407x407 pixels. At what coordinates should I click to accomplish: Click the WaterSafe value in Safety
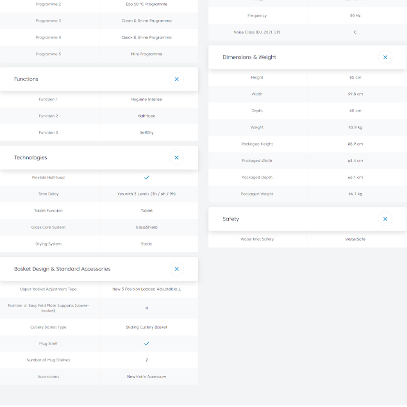[x=355, y=239]
